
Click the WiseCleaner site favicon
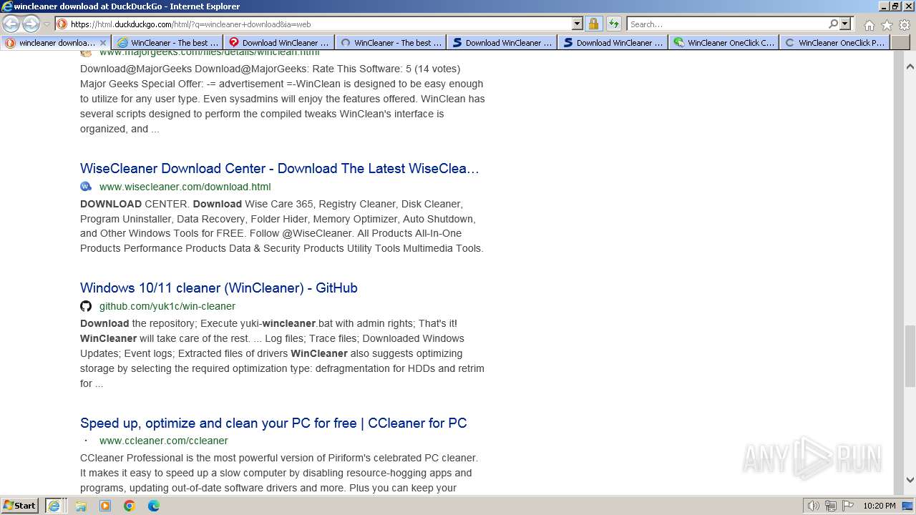pos(86,187)
